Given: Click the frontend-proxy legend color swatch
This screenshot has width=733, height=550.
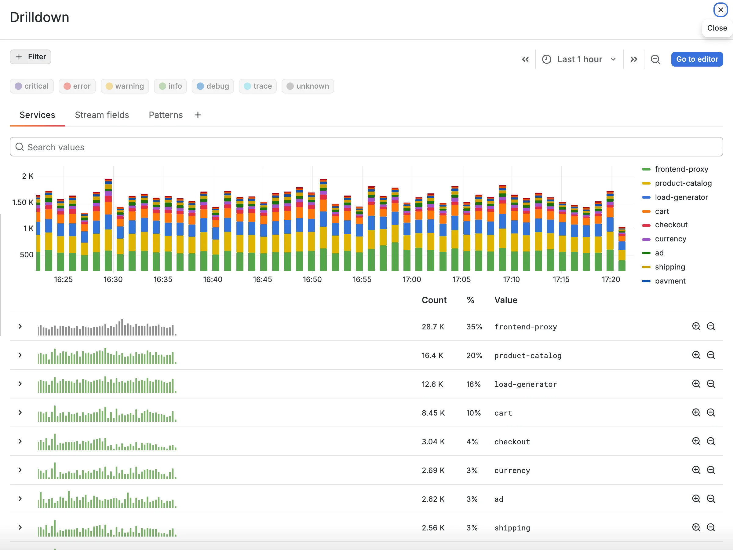Looking at the screenshot, I should point(646,169).
